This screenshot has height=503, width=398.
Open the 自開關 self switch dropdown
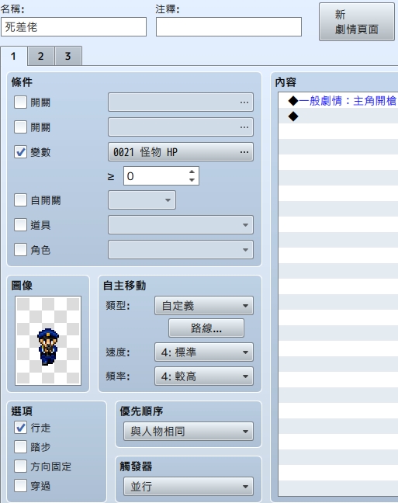tap(142, 199)
